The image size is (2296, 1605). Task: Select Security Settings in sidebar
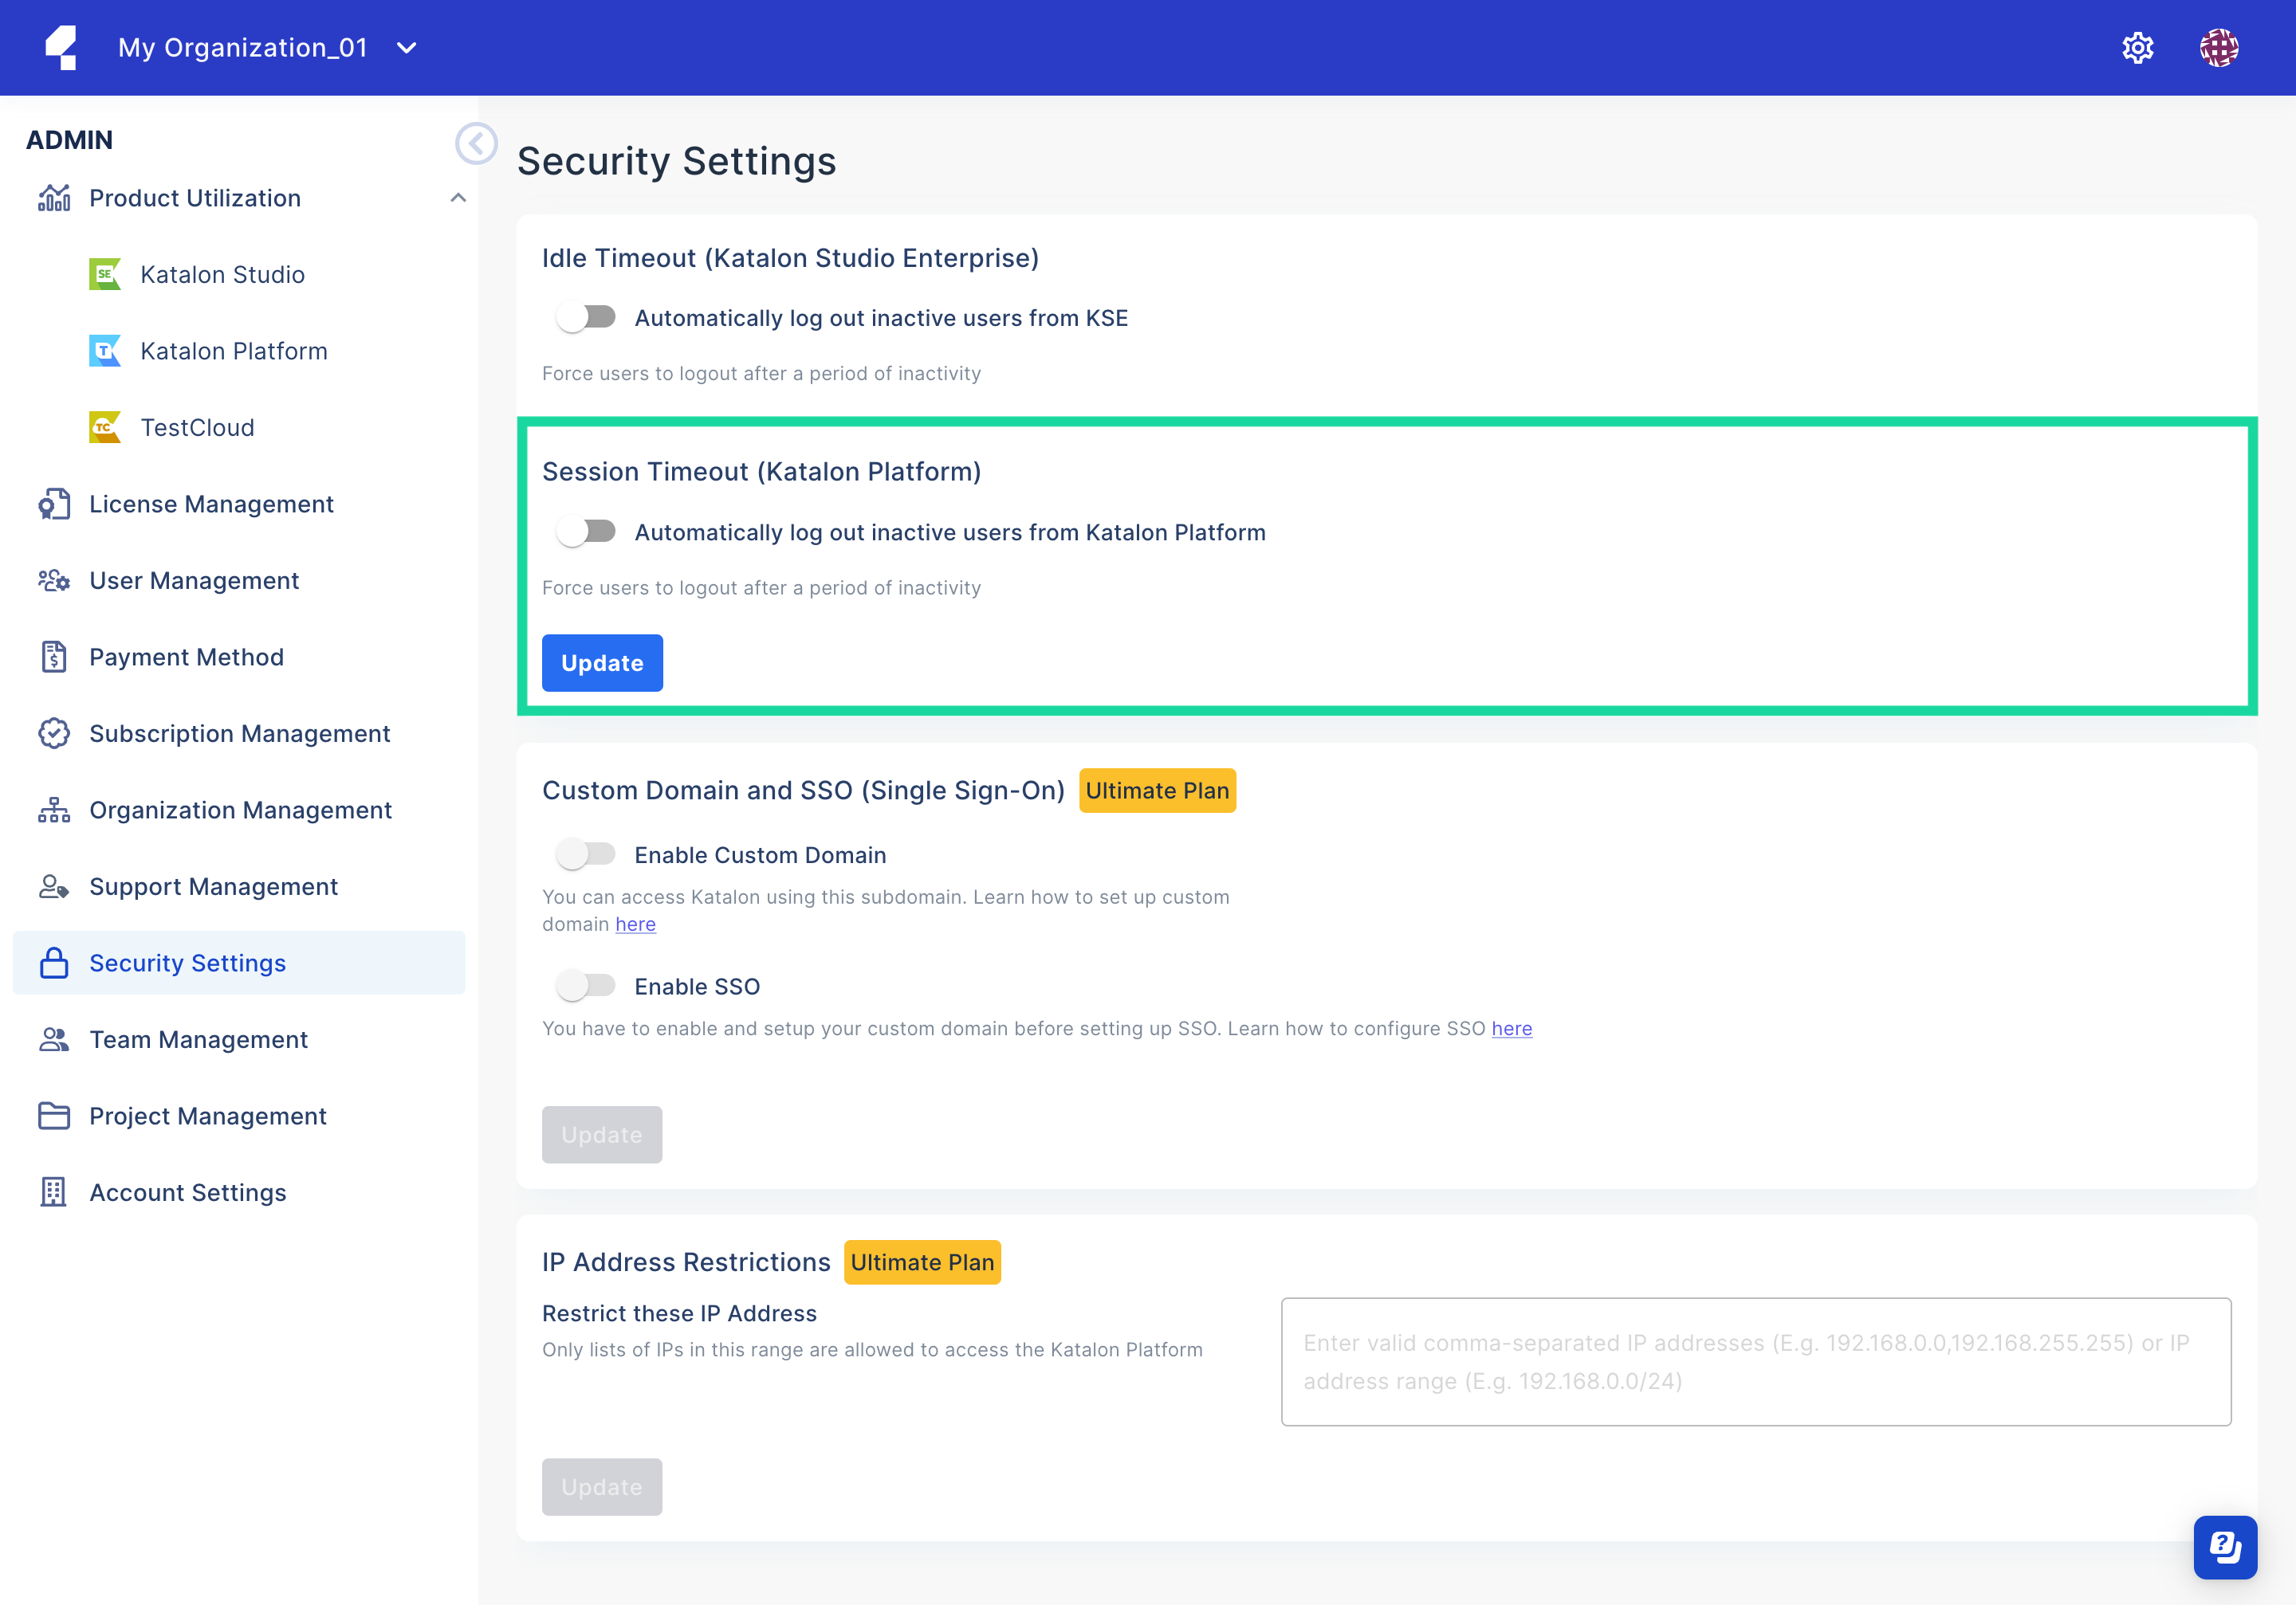pos(239,963)
